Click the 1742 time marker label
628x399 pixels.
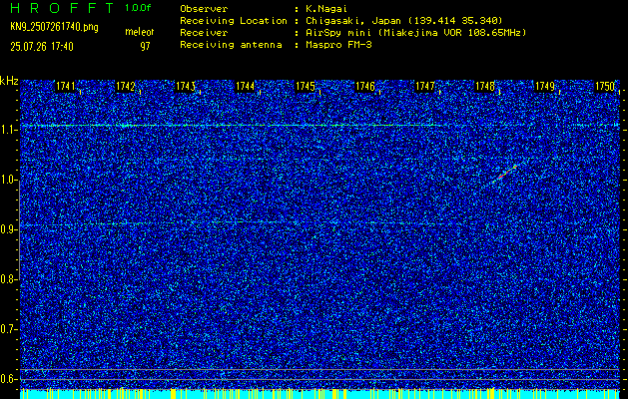click(x=126, y=86)
